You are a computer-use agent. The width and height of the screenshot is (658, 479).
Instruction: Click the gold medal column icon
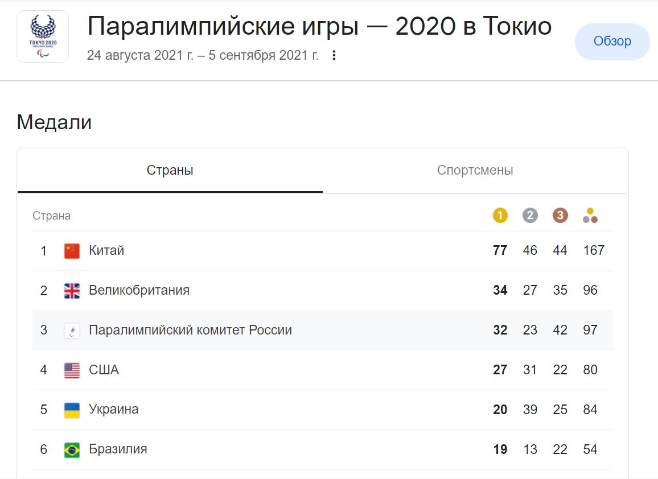point(500,216)
